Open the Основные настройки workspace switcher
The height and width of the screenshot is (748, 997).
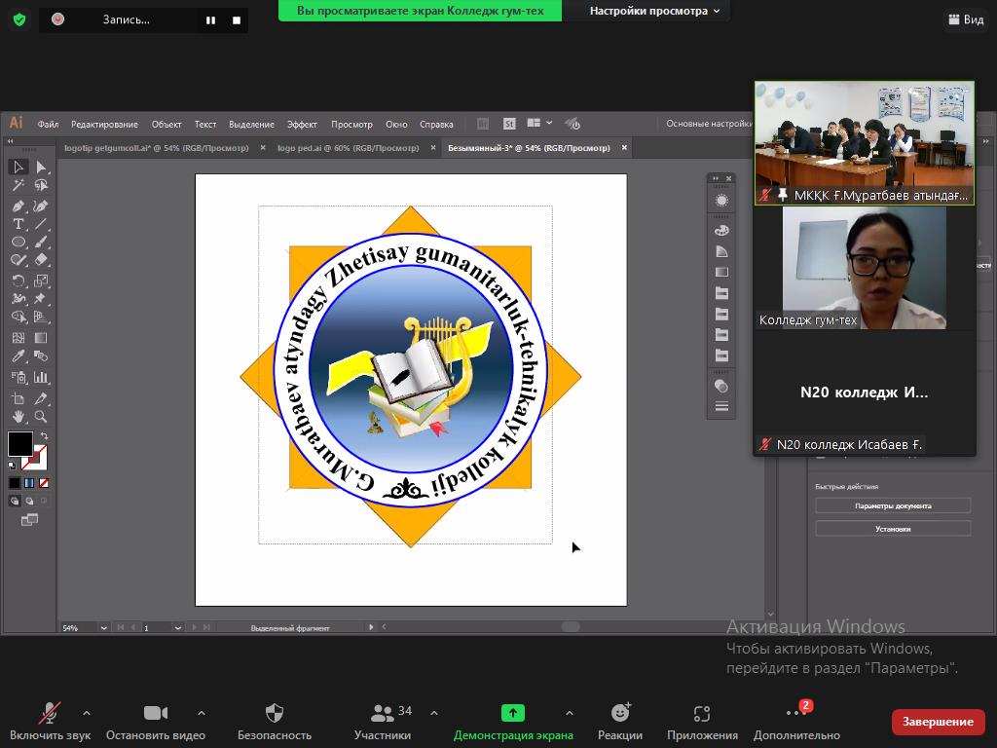(709, 124)
